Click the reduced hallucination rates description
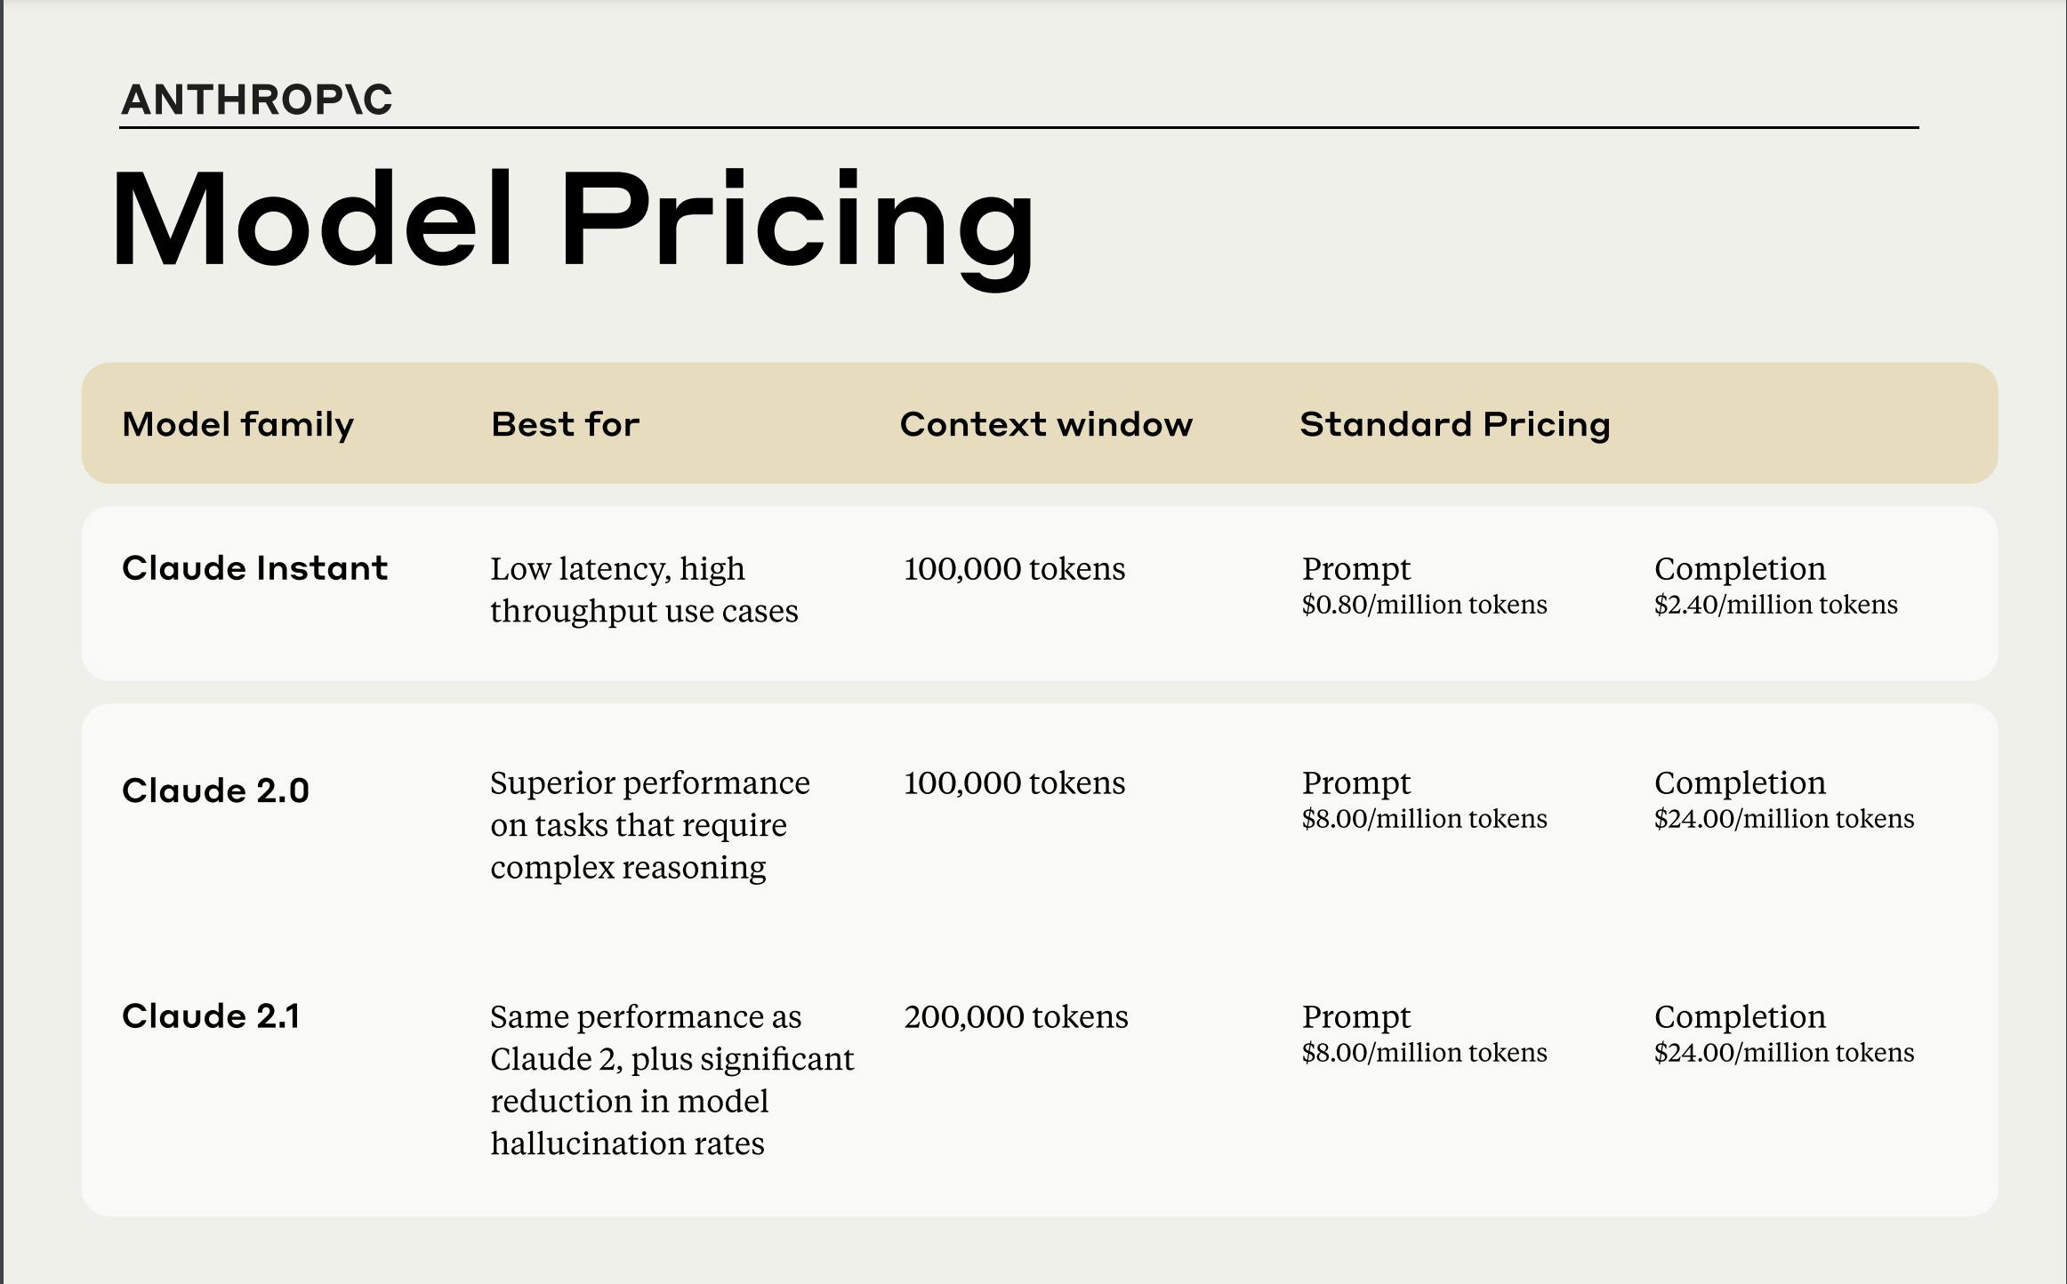This screenshot has height=1284, width=2067. tap(672, 1079)
